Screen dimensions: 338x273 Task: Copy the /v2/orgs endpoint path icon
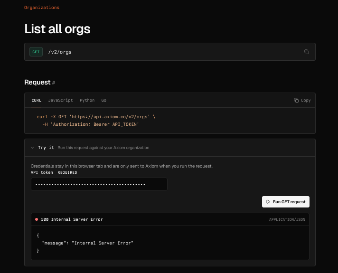tap(307, 52)
